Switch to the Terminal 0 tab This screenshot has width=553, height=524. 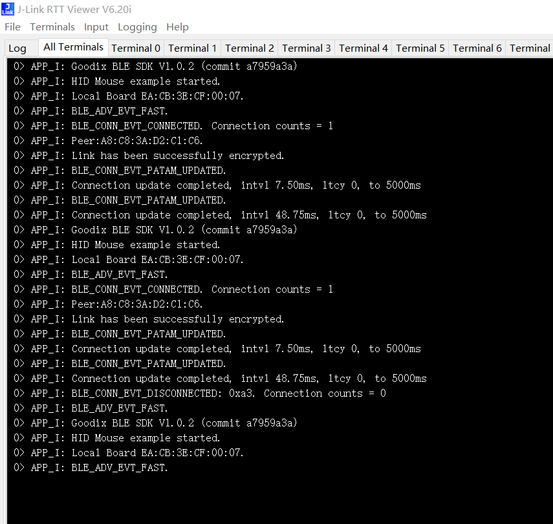pos(136,48)
